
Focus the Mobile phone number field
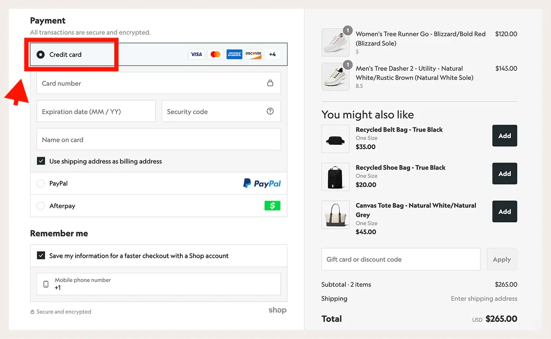pos(159,284)
